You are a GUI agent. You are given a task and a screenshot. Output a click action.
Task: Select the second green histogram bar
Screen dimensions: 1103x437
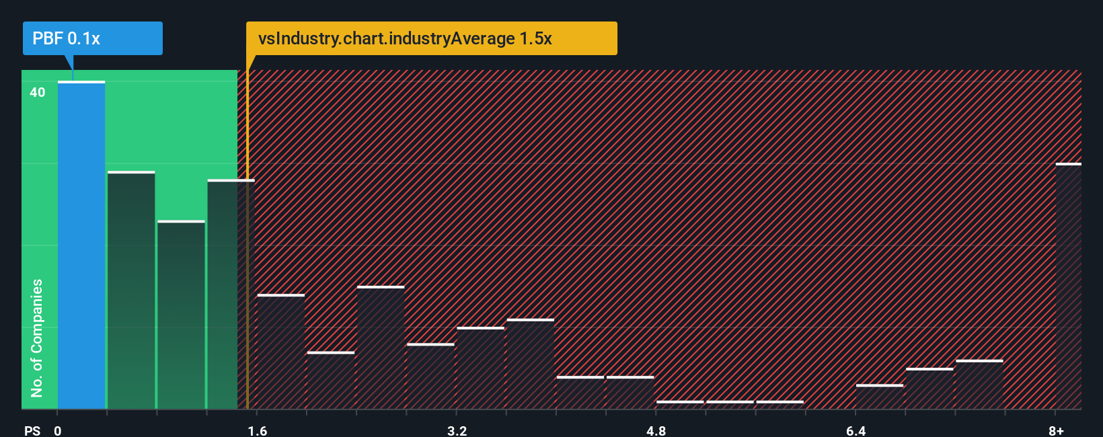click(131, 290)
